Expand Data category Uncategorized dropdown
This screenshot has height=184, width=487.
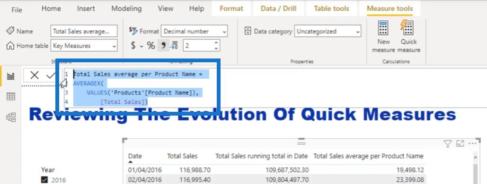(328, 31)
